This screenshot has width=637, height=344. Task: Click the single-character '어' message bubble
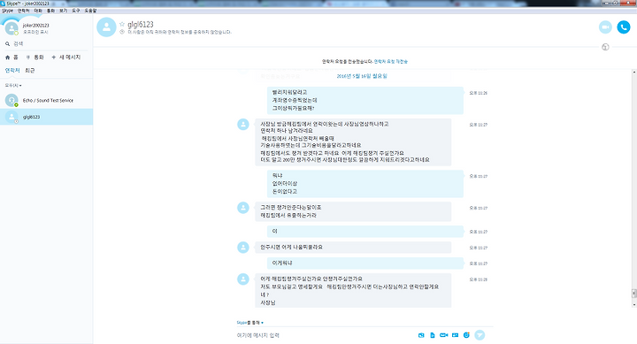(365, 232)
